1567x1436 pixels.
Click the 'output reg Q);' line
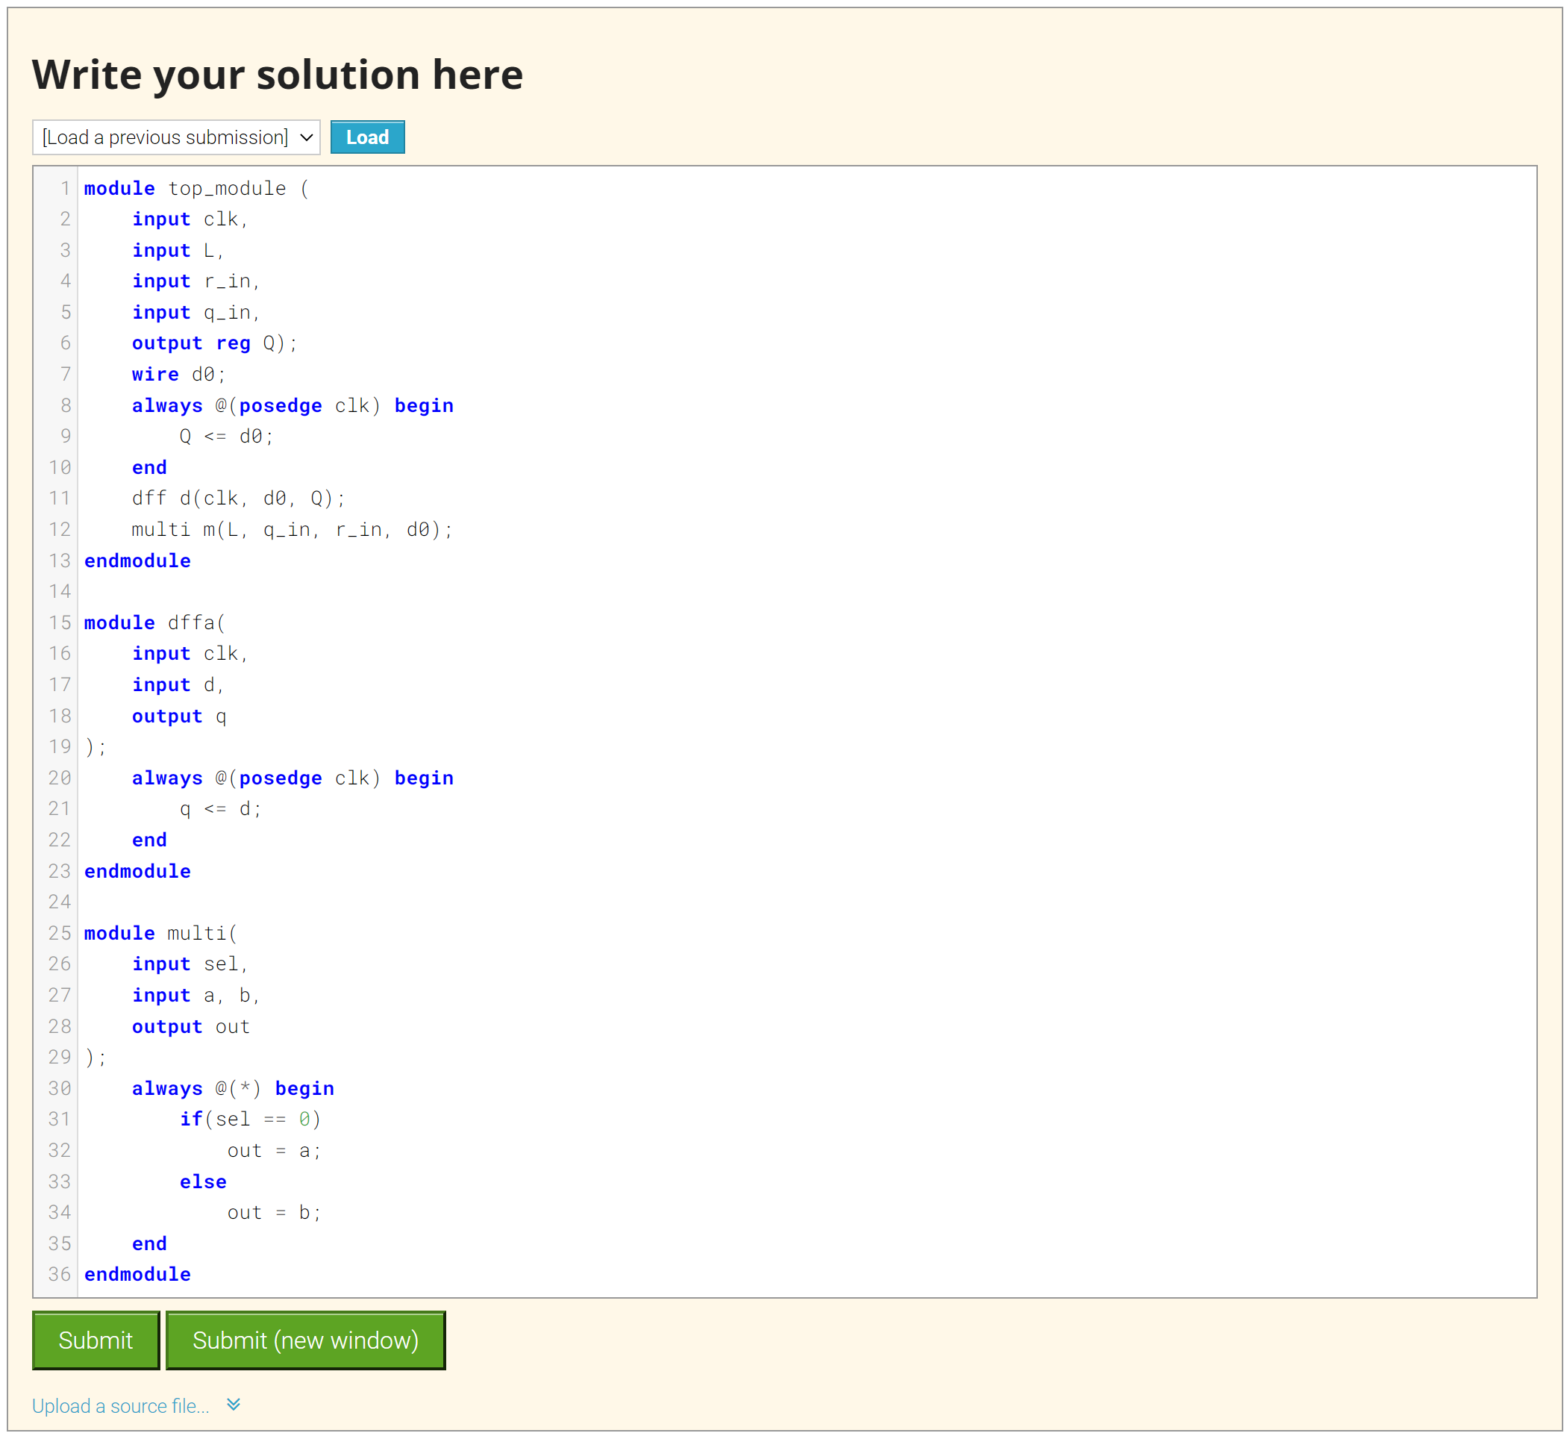213,343
